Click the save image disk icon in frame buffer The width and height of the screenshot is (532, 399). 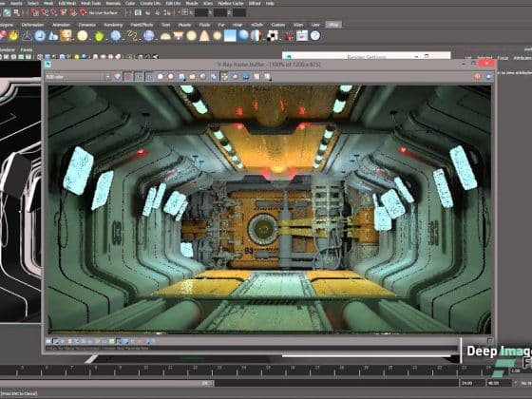pyautogui.click(x=181, y=77)
